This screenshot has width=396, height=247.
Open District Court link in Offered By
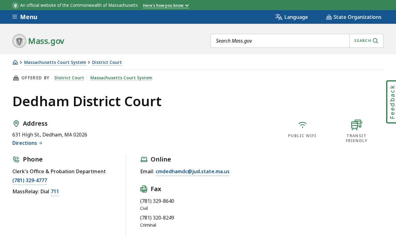69,78
